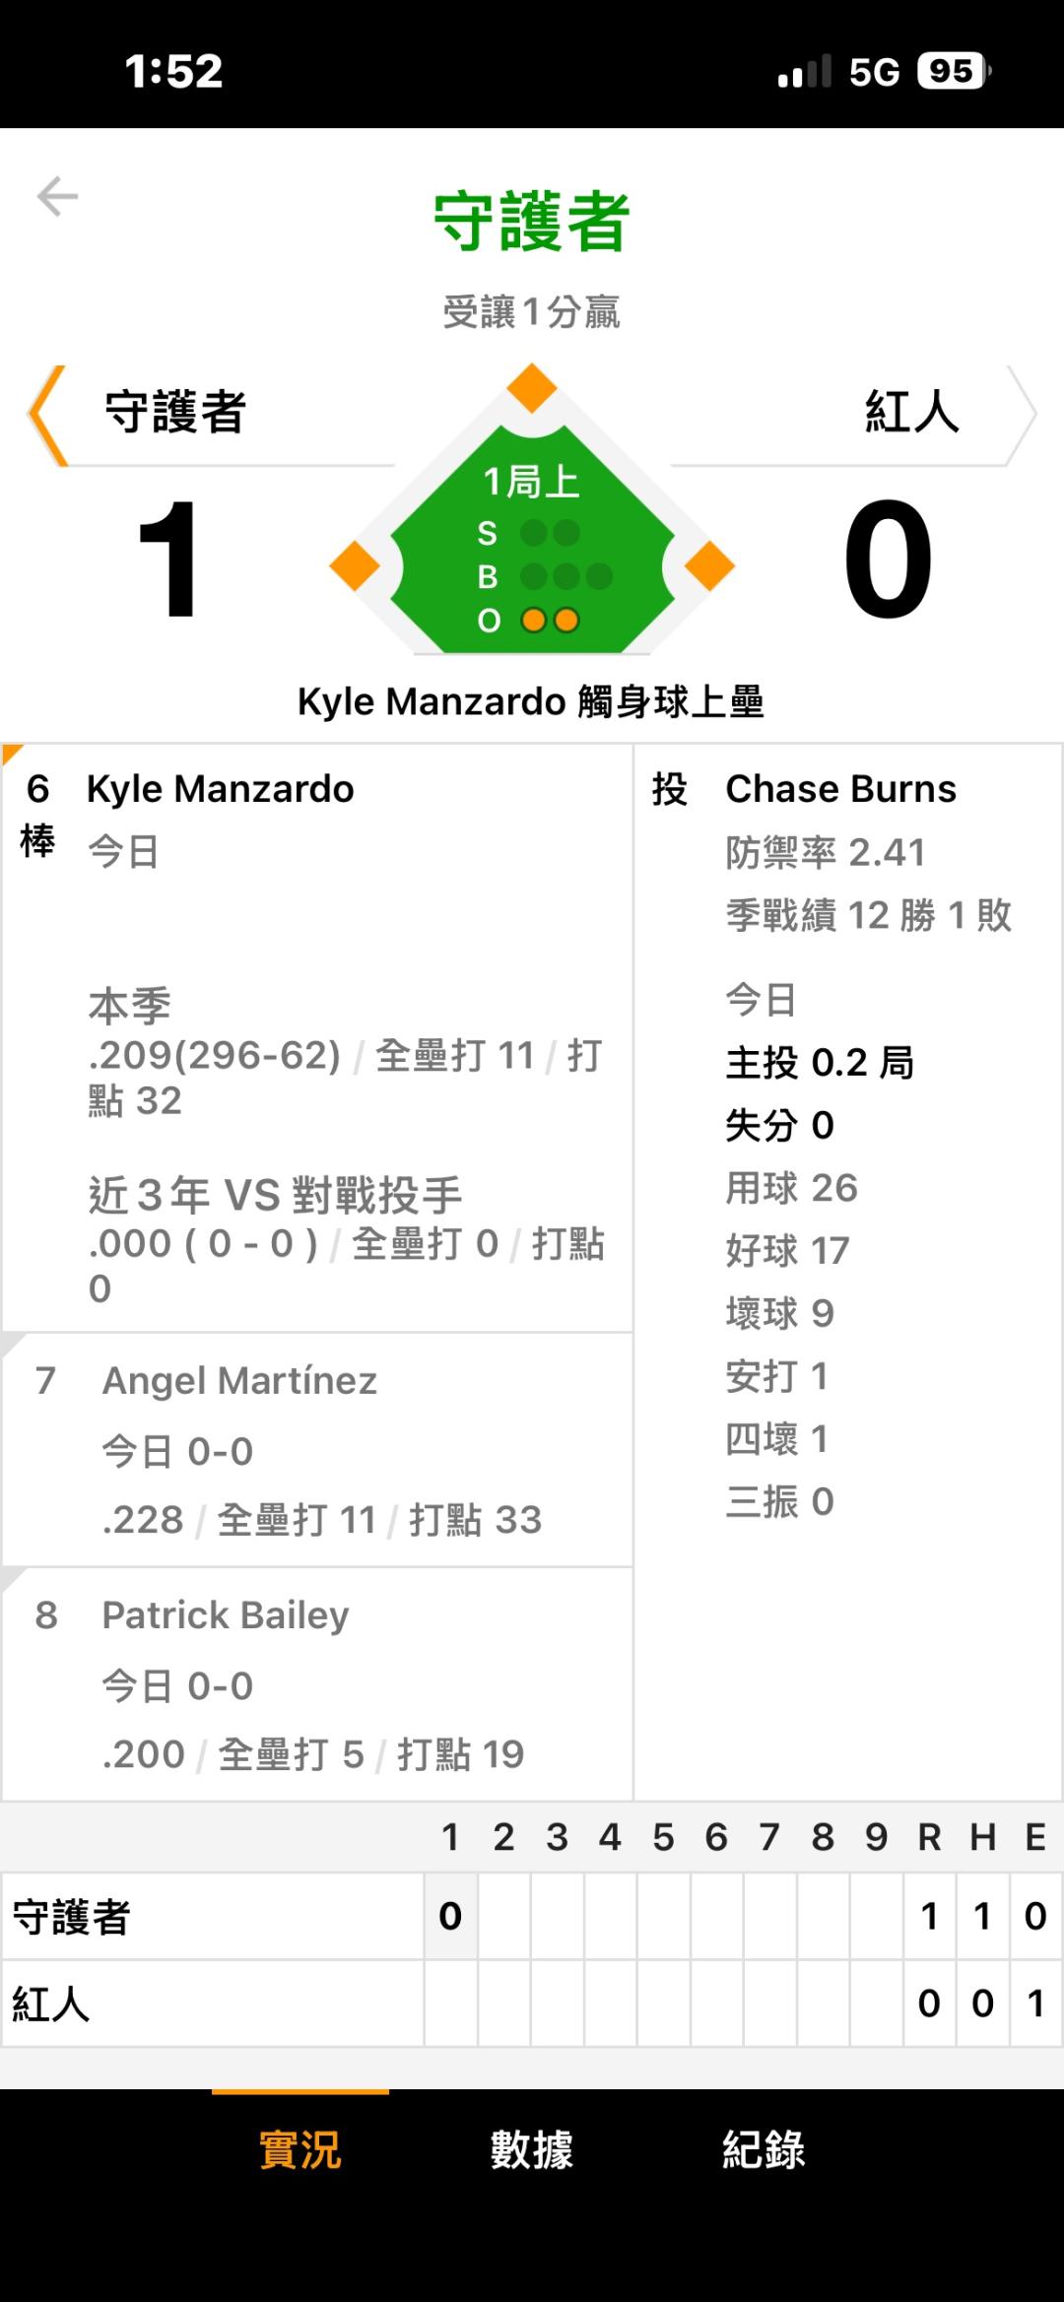1064x2302 pixels.
Task: Switch to the 實況 tab
Action: (300, 2149)
